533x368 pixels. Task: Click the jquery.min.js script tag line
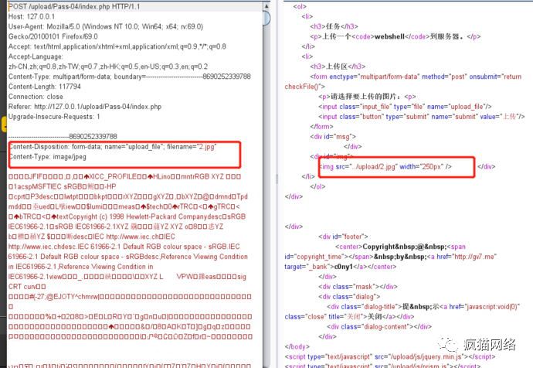(390, 356)
